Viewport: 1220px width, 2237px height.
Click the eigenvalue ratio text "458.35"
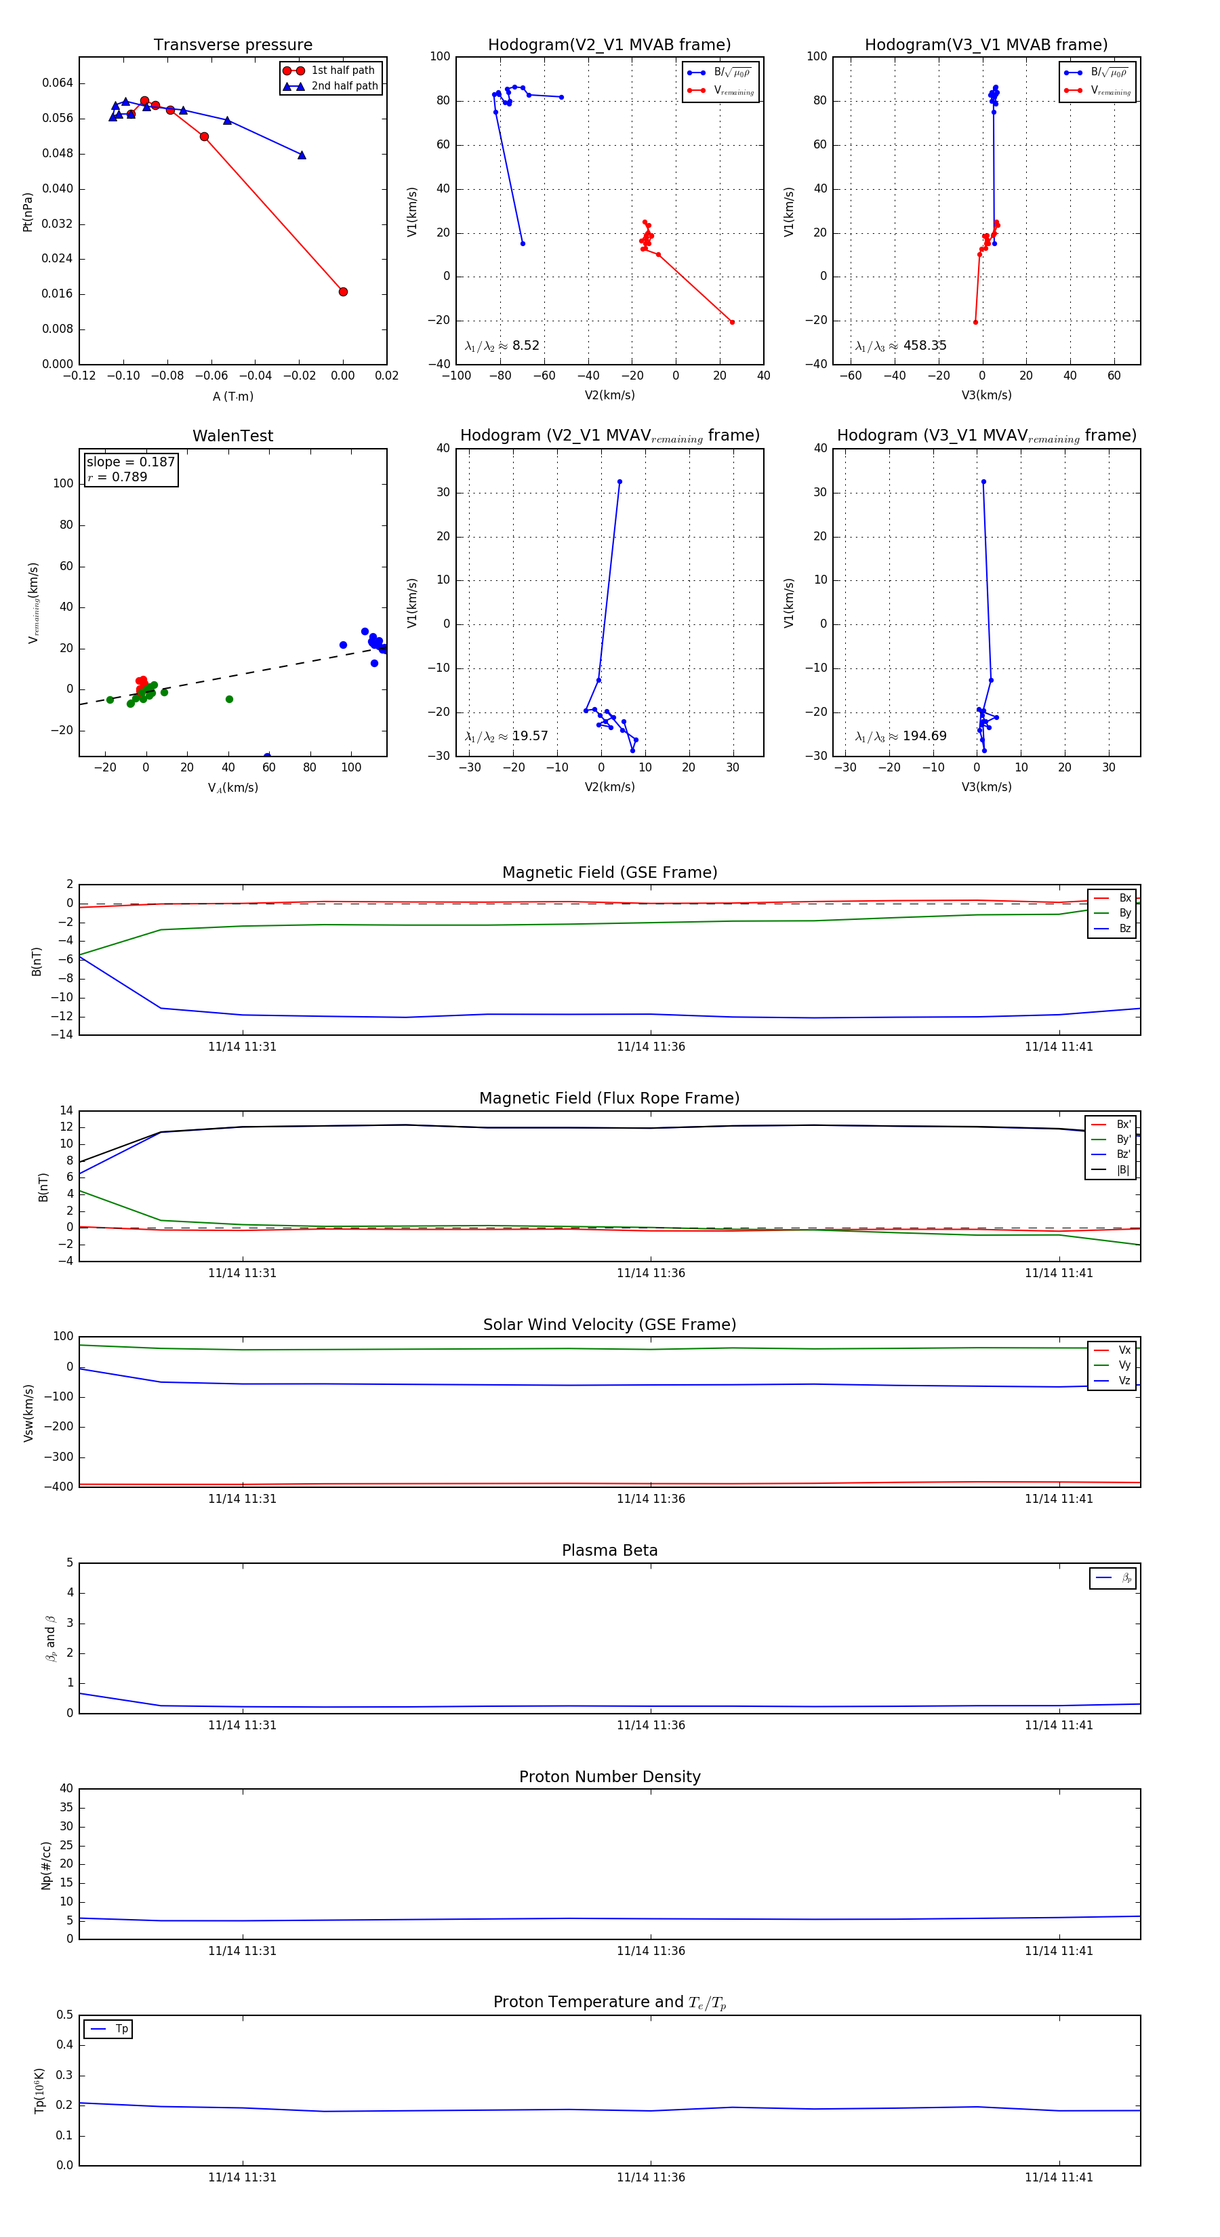pyautogui.click(x=924, y=346)
